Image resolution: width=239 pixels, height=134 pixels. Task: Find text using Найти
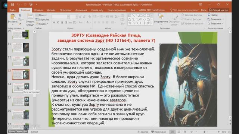point(212,15)
